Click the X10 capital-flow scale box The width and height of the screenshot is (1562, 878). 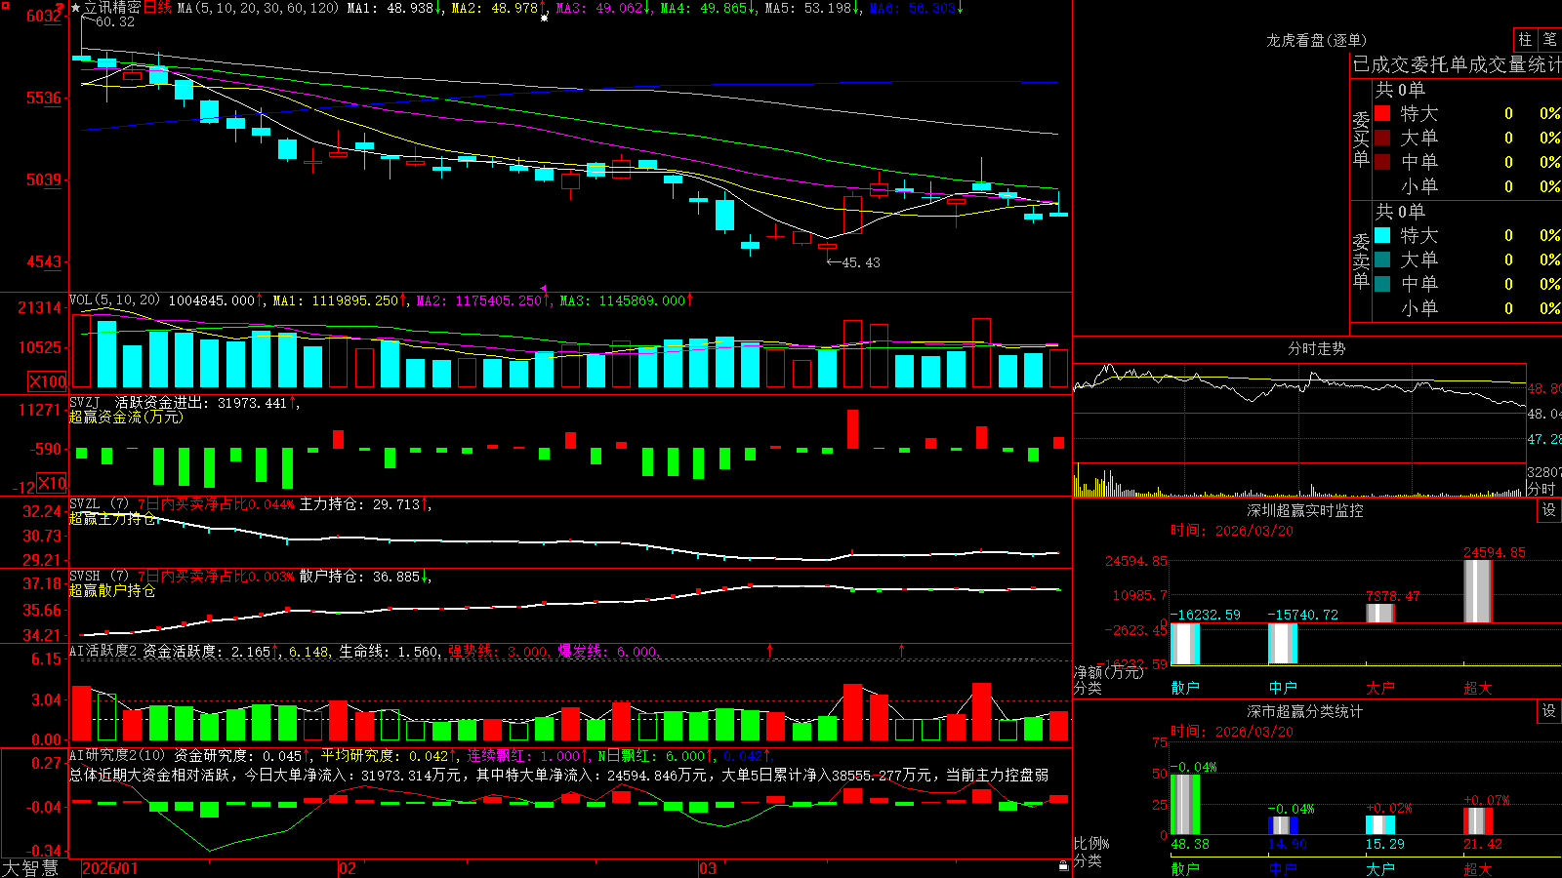coord(53,483)
